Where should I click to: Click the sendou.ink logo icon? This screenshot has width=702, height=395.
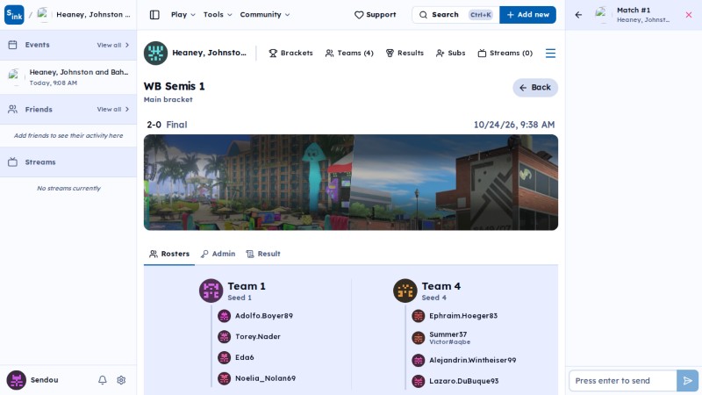[x=14, y=15]
